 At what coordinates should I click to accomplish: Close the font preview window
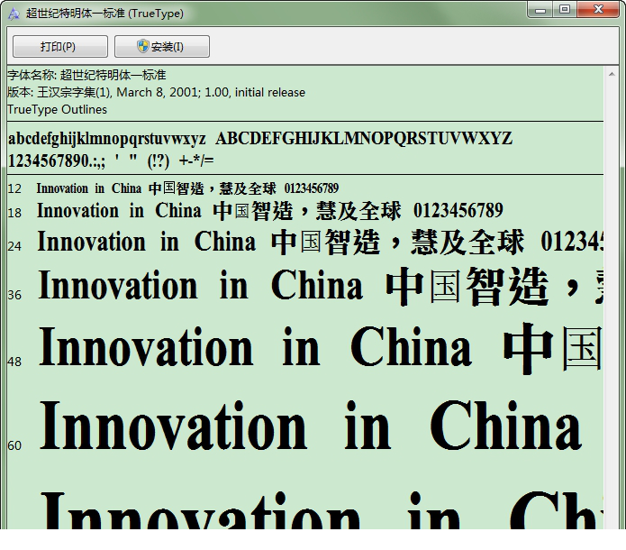pyautogui.click(x=598, y=10)
